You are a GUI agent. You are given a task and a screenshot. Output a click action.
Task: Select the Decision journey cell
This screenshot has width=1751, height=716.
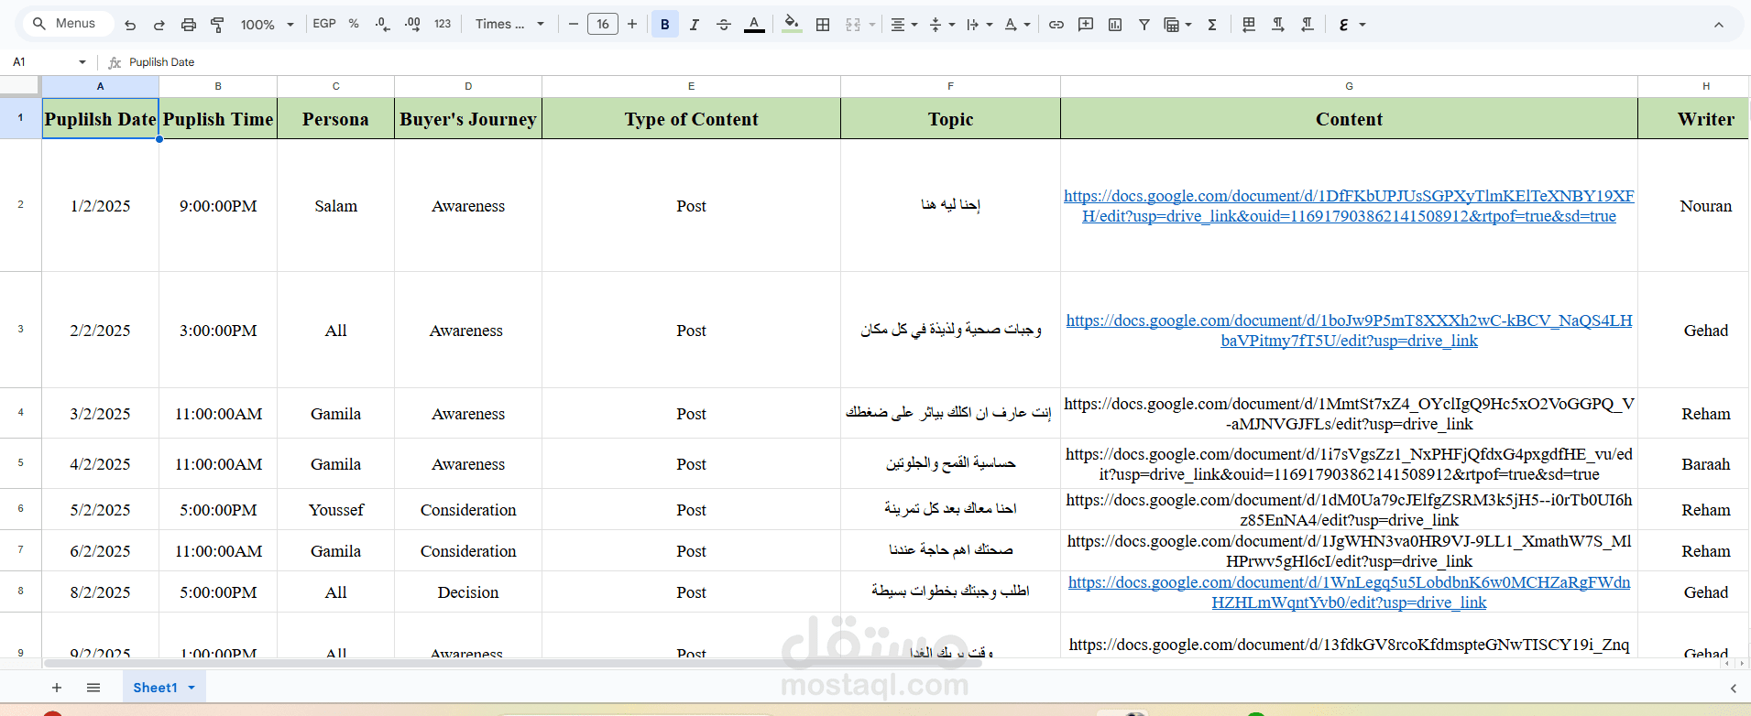pos(468,592)
